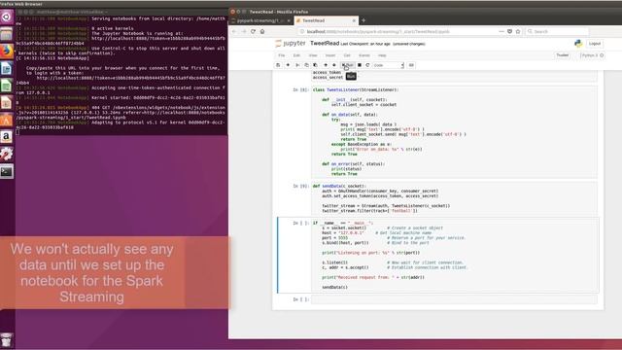Select the sendData function code cell

point(454,198)
